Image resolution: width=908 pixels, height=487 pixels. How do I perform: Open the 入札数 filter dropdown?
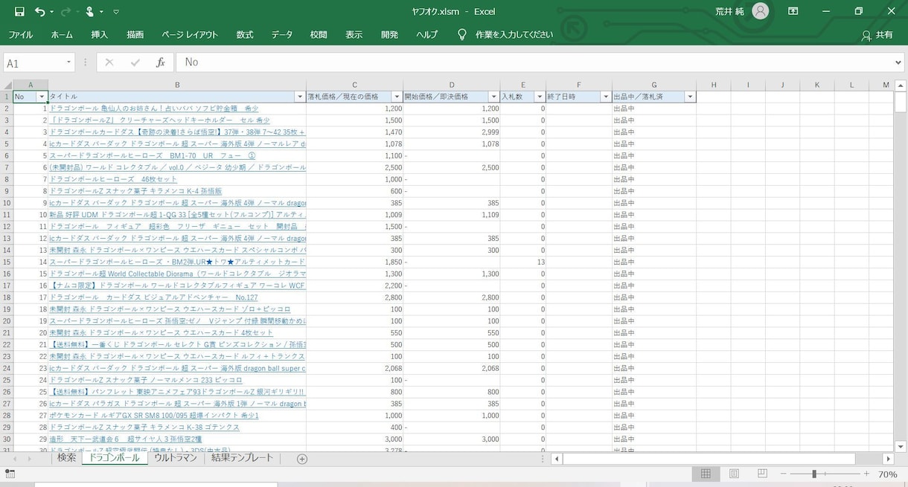[x=540, y=97]
